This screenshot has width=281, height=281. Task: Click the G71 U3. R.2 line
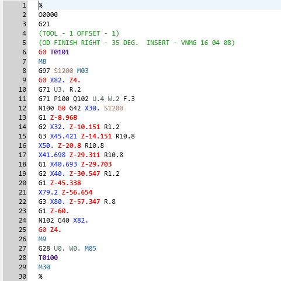60,89
